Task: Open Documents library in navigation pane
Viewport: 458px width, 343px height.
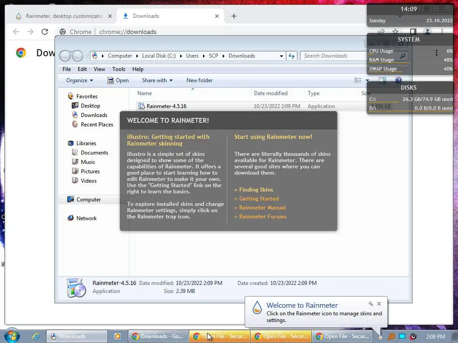Action: (94, 153)
